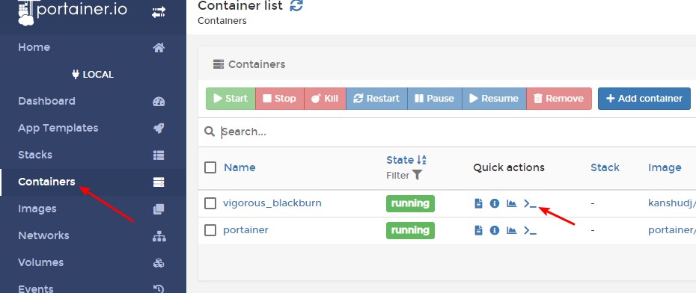This screenshot has width=696, height=293.
Task: Click the sidebar toggle arrows icon
Action: click(x=159, y=13)
